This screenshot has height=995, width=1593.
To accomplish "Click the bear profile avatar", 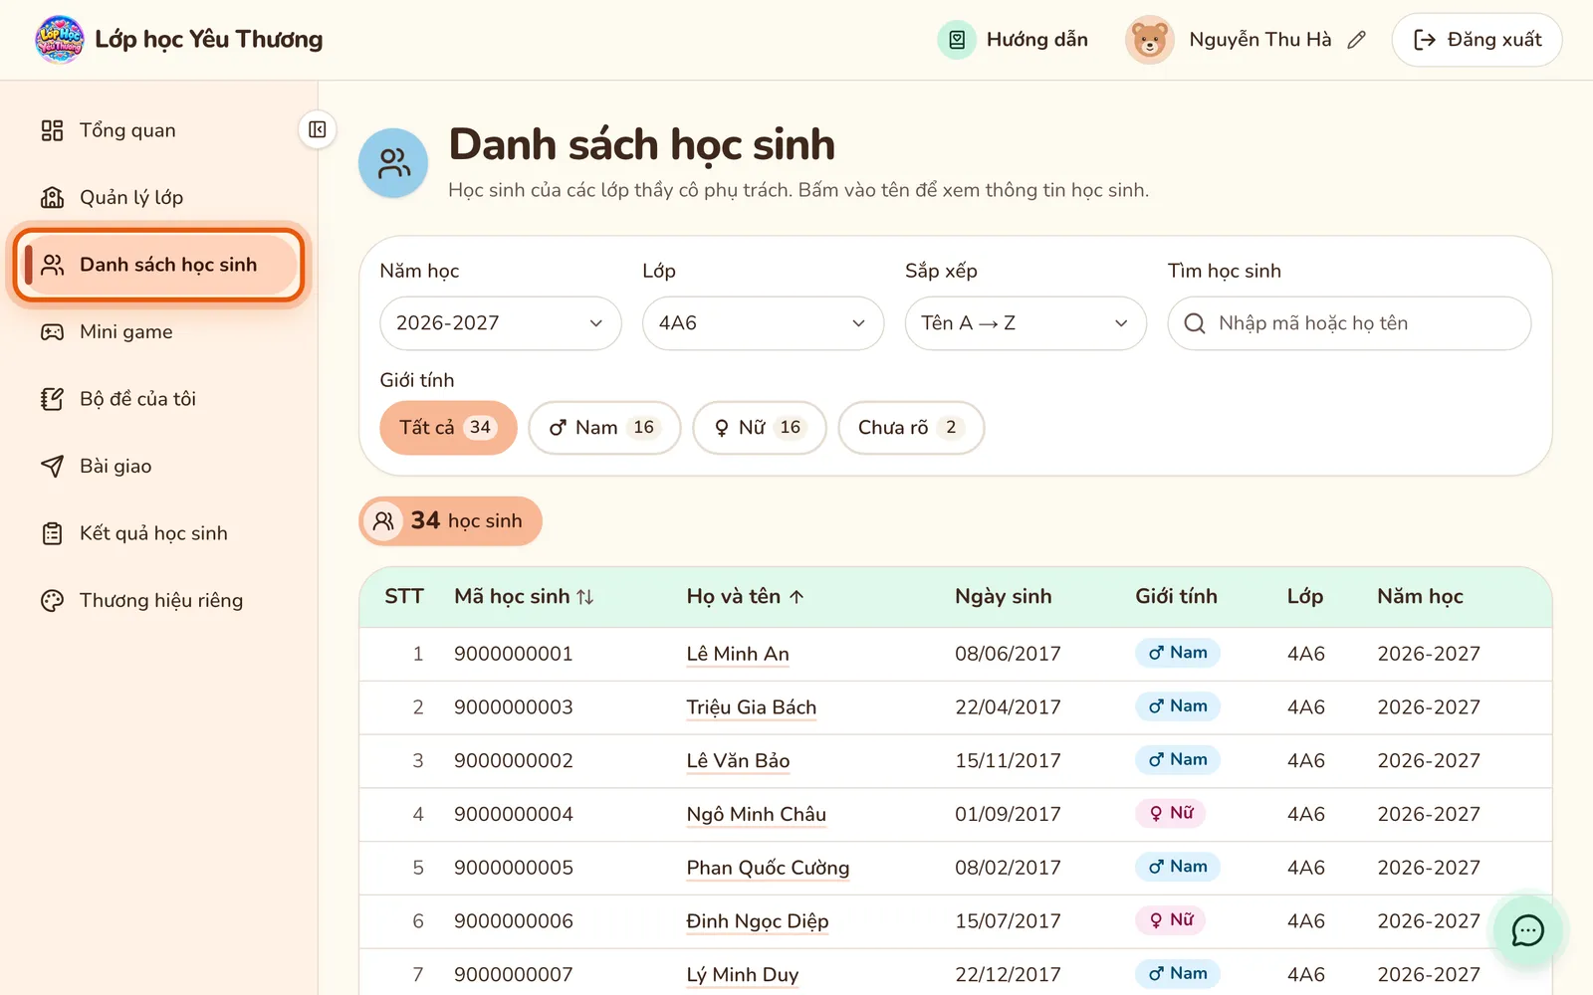I will 1149,40.
